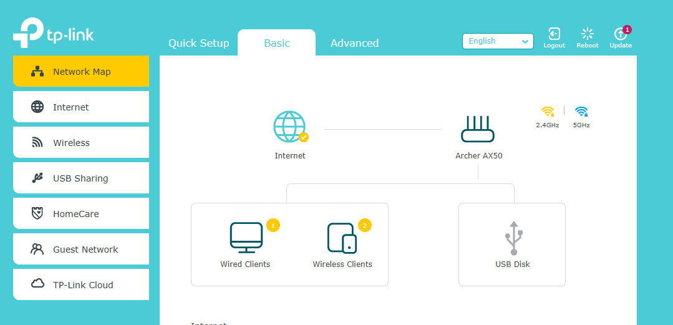Viewport: 673px width, 325px height.
Task: Click the tp-link logo
Action: [x=54, y=34]
